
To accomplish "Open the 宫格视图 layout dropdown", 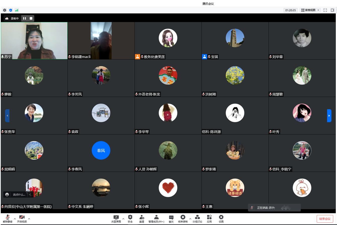I will (310, 10).
